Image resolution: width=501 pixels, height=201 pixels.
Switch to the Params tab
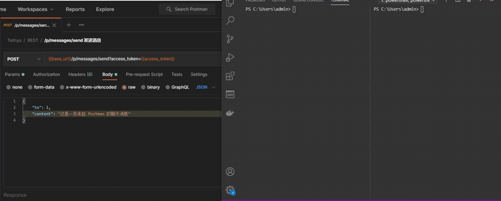pyautogui.click(x=15, y=74)
